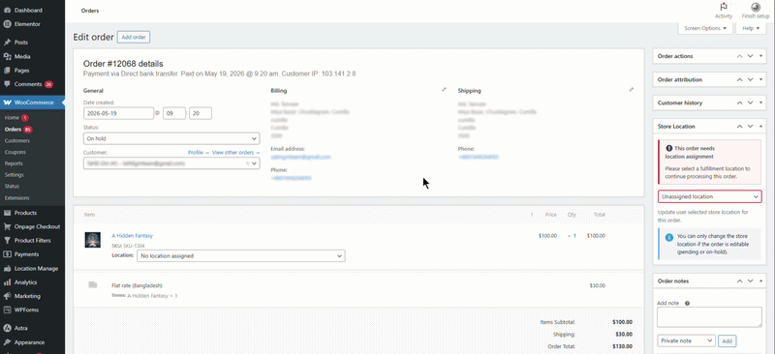Click the billing email address link
This screenshot has height=354, width=775.
(300, 157)
